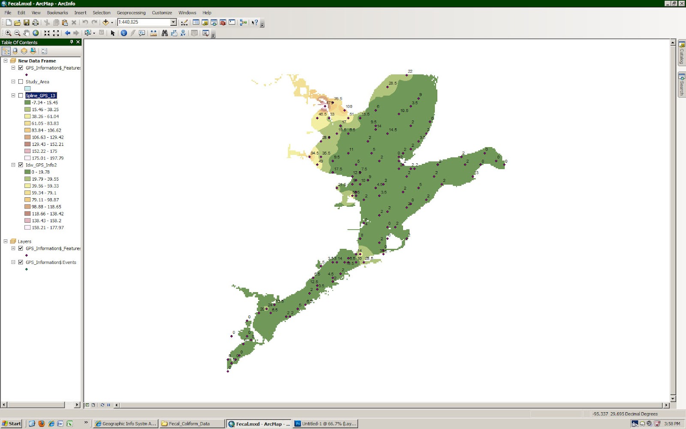
Task: Open the Go To XY tool
Action: click(183, 33)
